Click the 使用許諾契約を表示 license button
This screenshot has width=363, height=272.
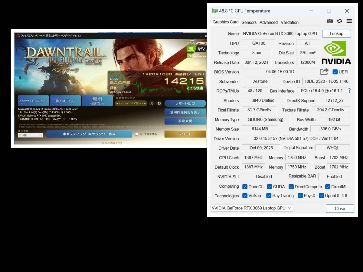click(185, 112)
